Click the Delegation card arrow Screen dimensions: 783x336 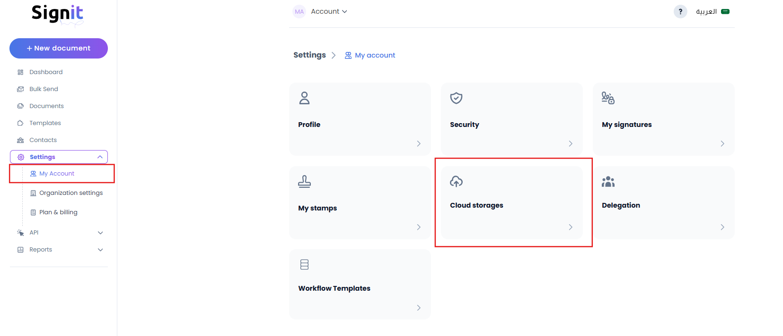coord(722,227)
